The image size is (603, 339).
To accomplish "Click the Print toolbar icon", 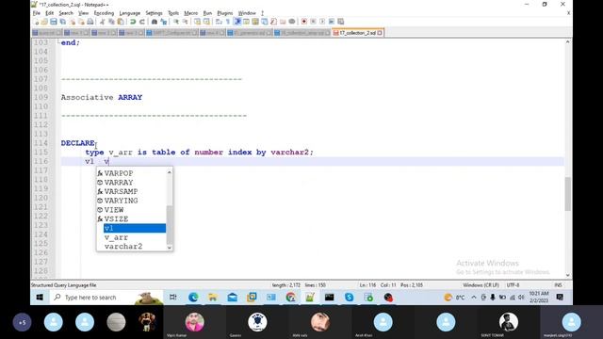I will tap(90, 22).
